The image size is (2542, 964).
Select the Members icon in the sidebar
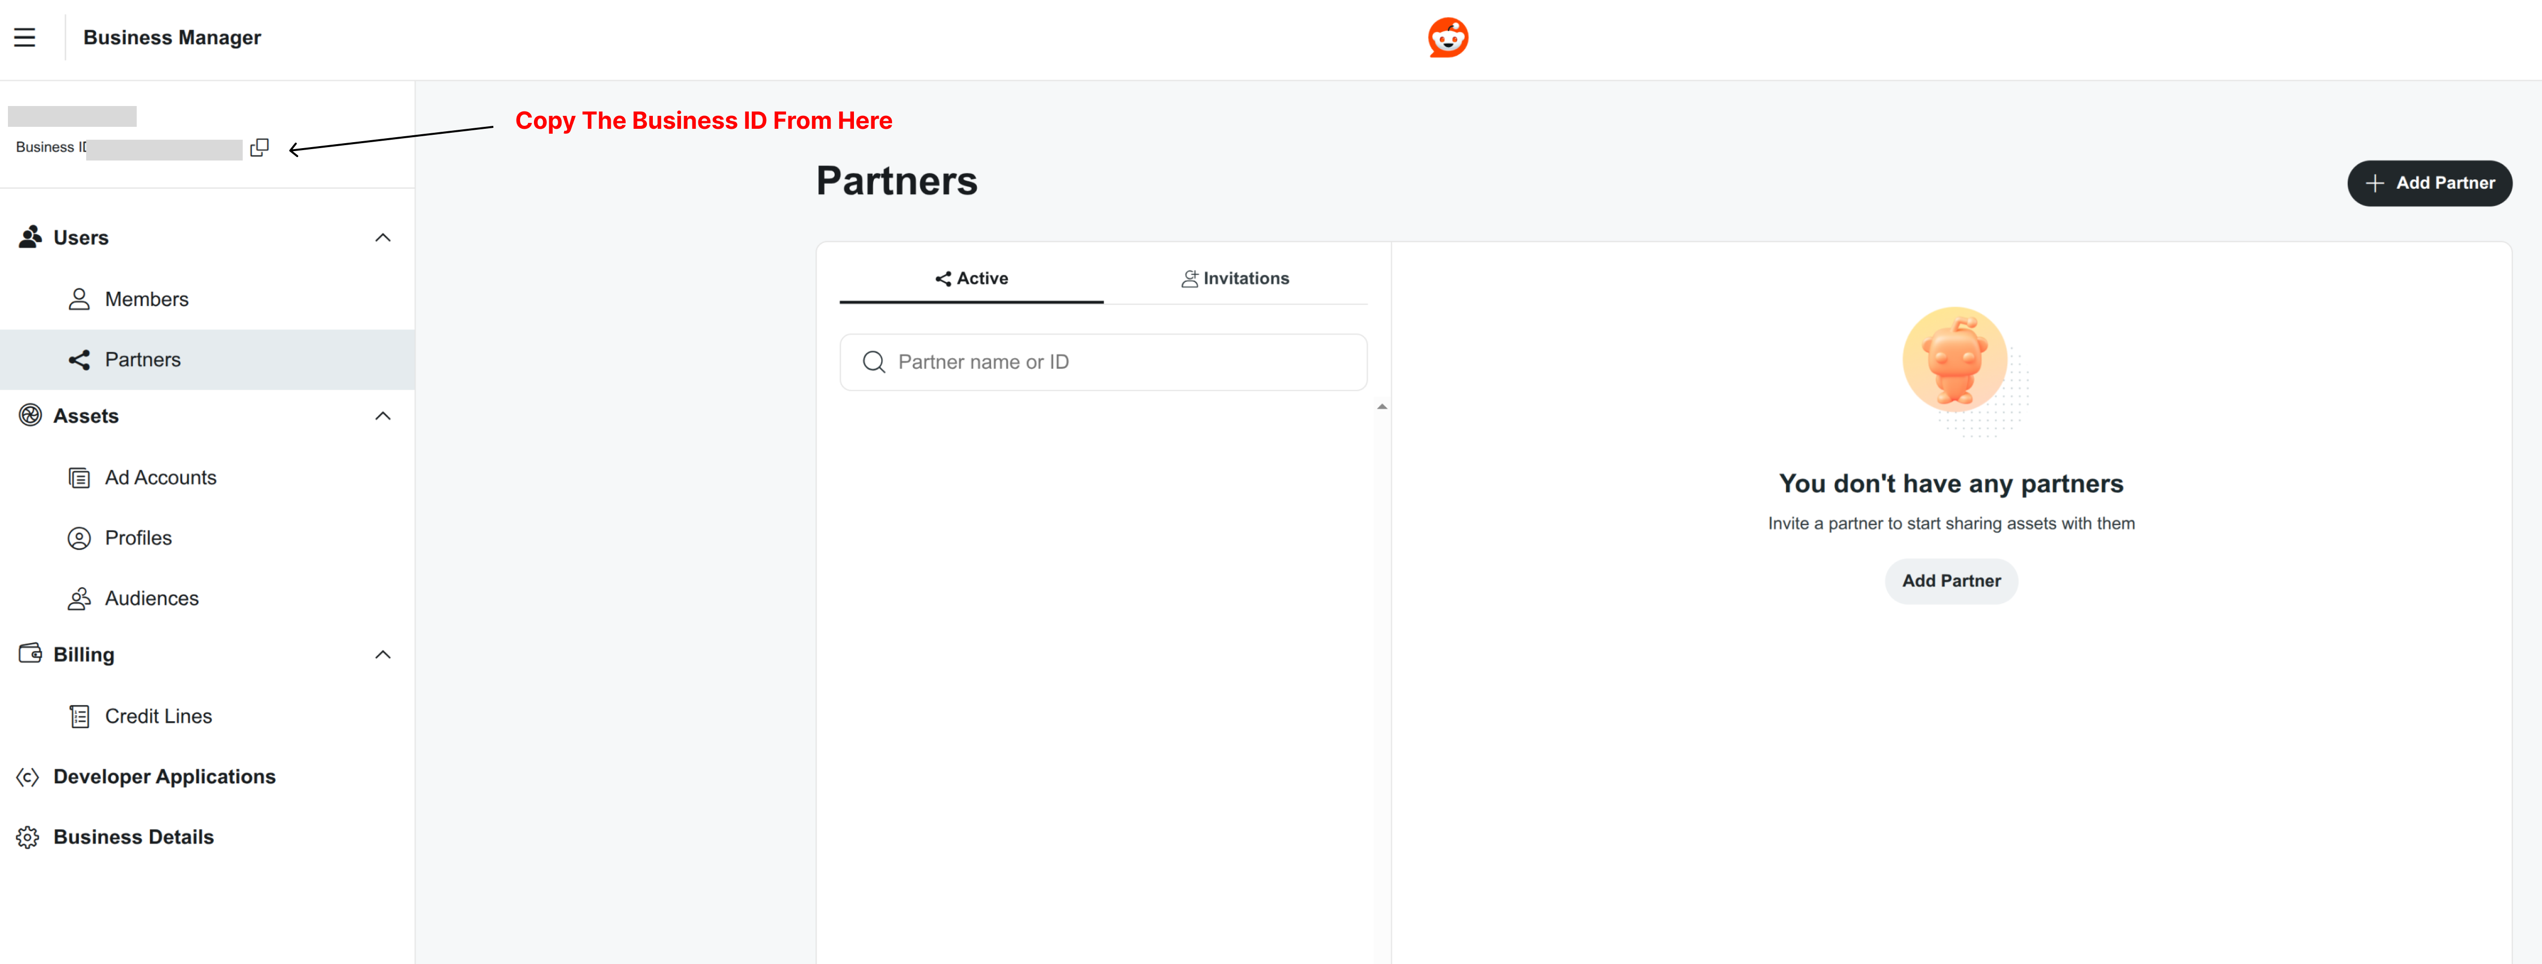point(78,298)
